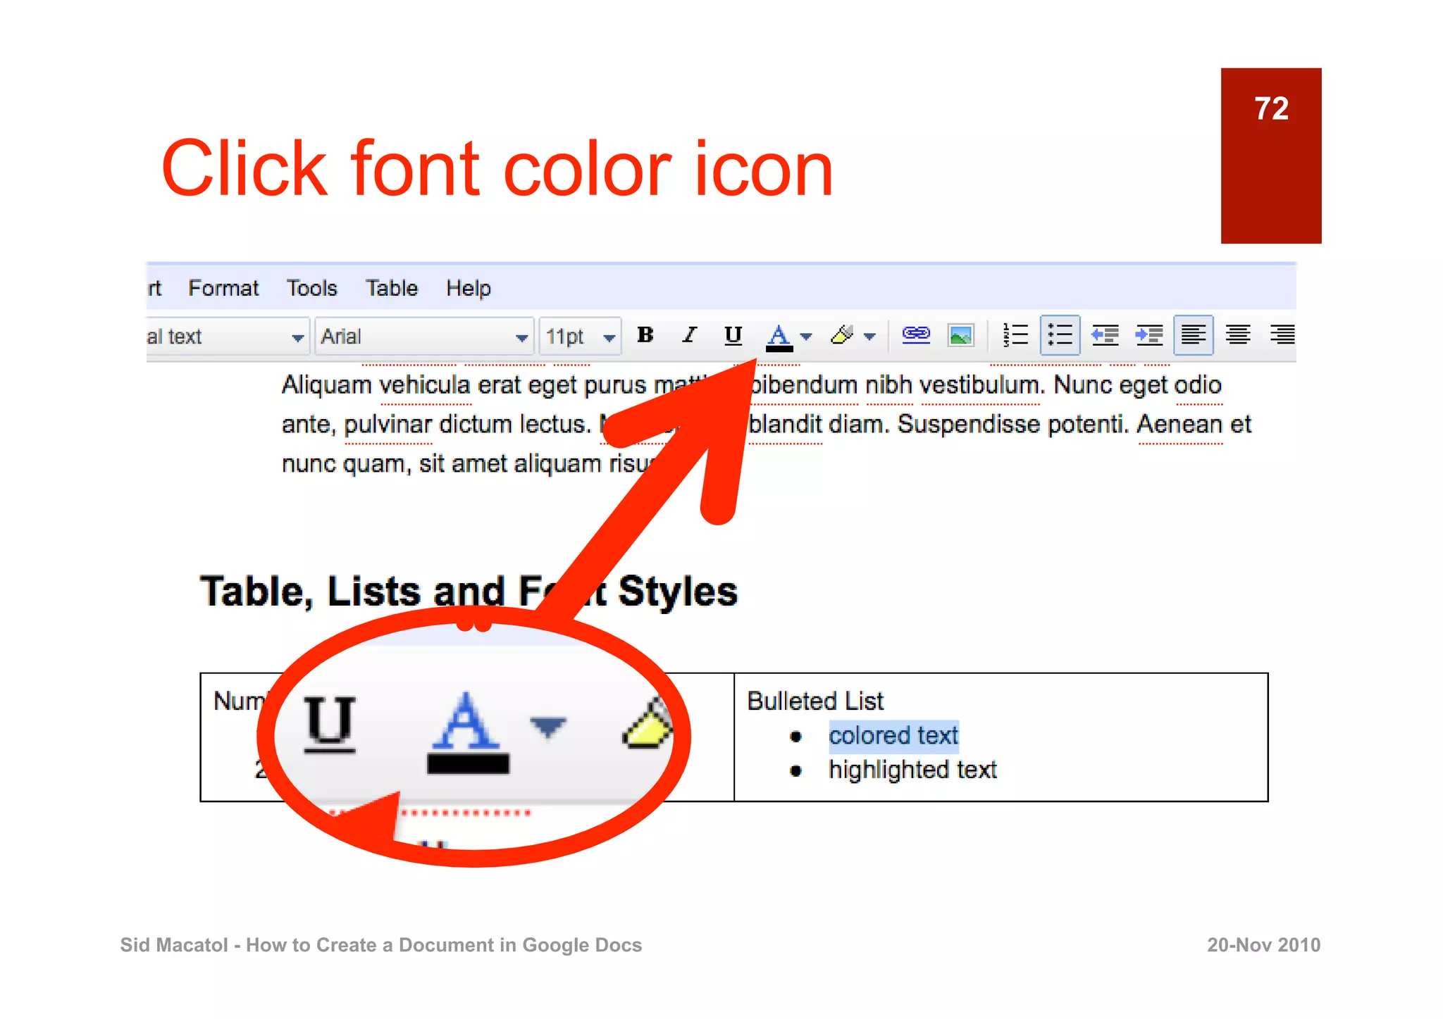1443x1019 pixels.
Task: Click the 'Bulleted List' cell heading
Action: tap(815, 701)
